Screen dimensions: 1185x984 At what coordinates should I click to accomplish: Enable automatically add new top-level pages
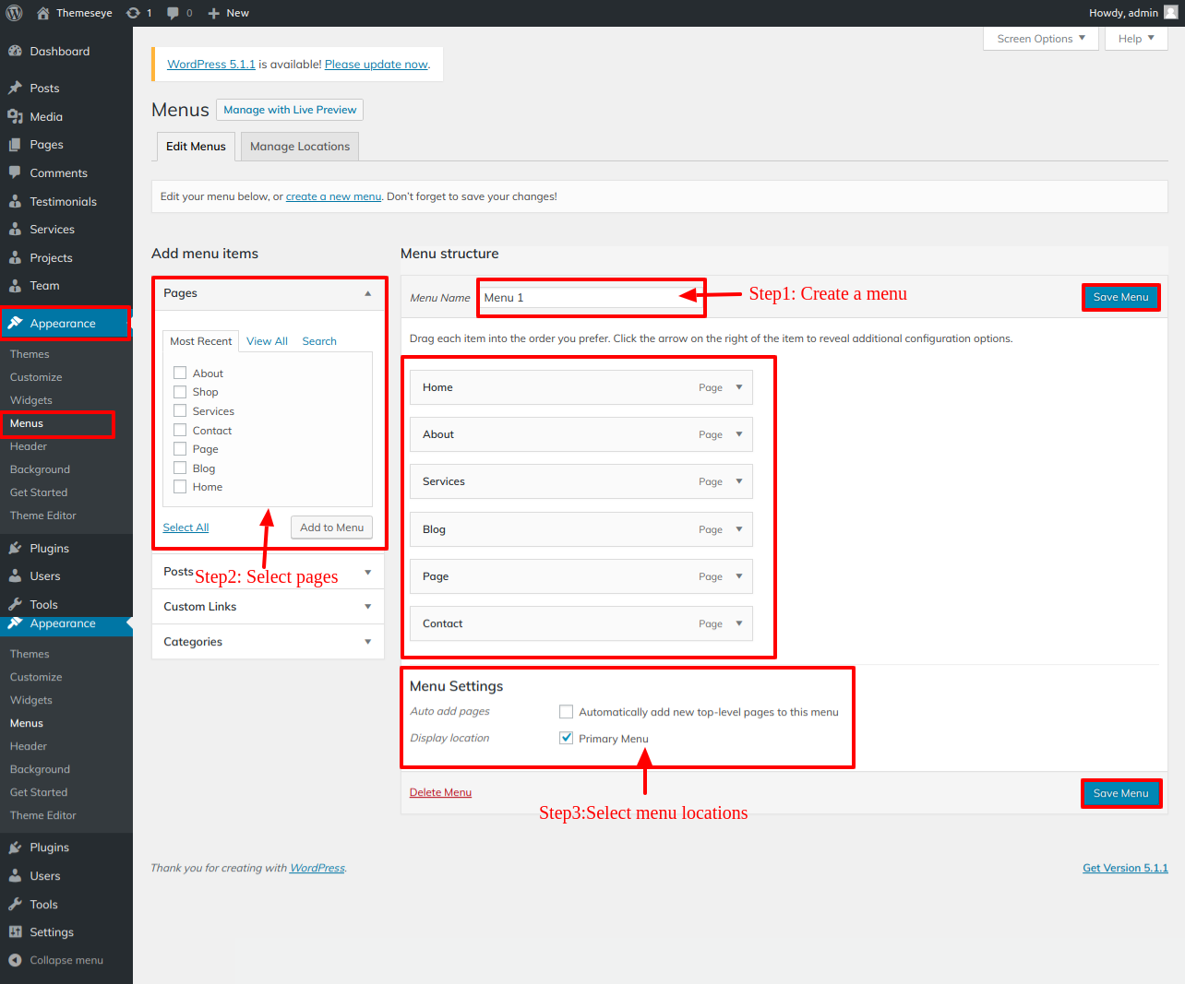567,712
